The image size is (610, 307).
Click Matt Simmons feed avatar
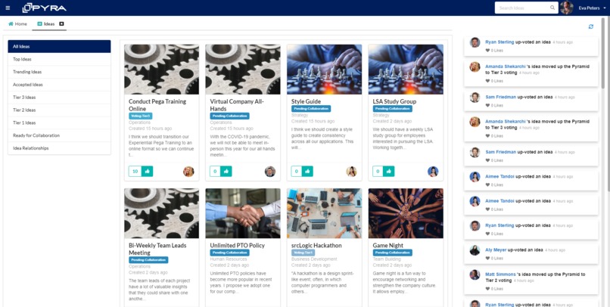pos(475,274)
